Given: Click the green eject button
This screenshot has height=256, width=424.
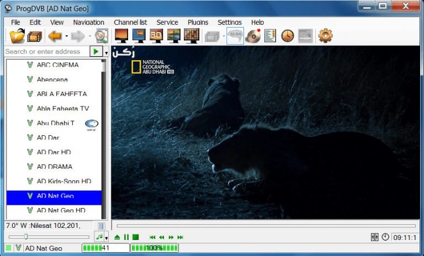Looking at the screenshot, I should tap(117, 237).
